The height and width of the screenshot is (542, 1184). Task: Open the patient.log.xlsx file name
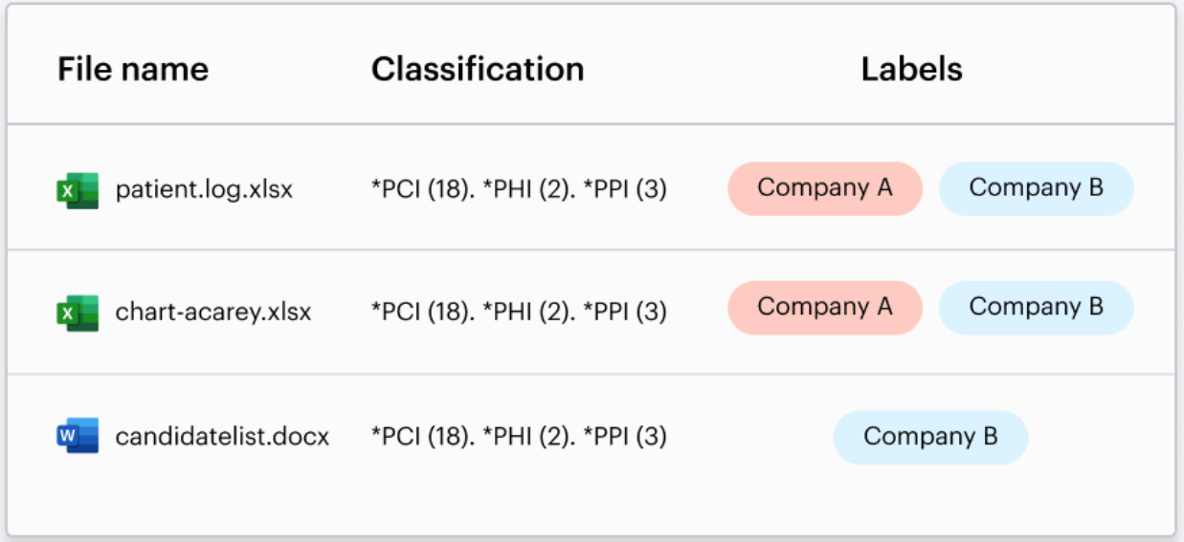tap(204, 190)
